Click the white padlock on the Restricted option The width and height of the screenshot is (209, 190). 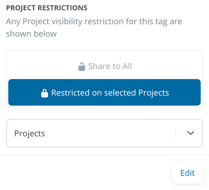[44, 93]
